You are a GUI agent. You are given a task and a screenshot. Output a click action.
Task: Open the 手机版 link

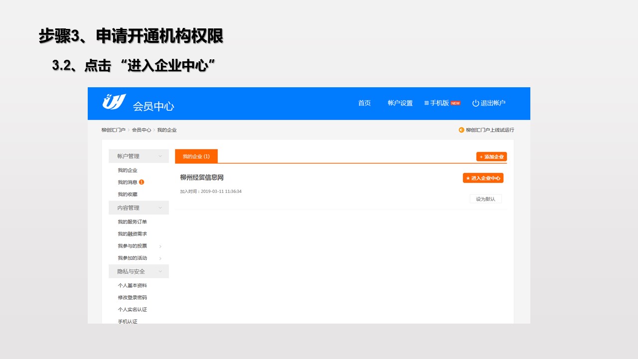pyautogui.click(x=439, y=103)
